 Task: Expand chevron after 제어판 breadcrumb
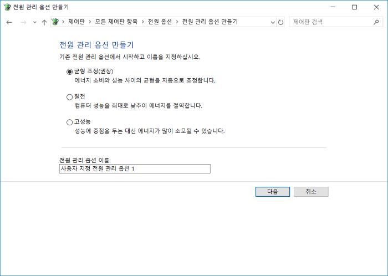(x=90, y=22)
